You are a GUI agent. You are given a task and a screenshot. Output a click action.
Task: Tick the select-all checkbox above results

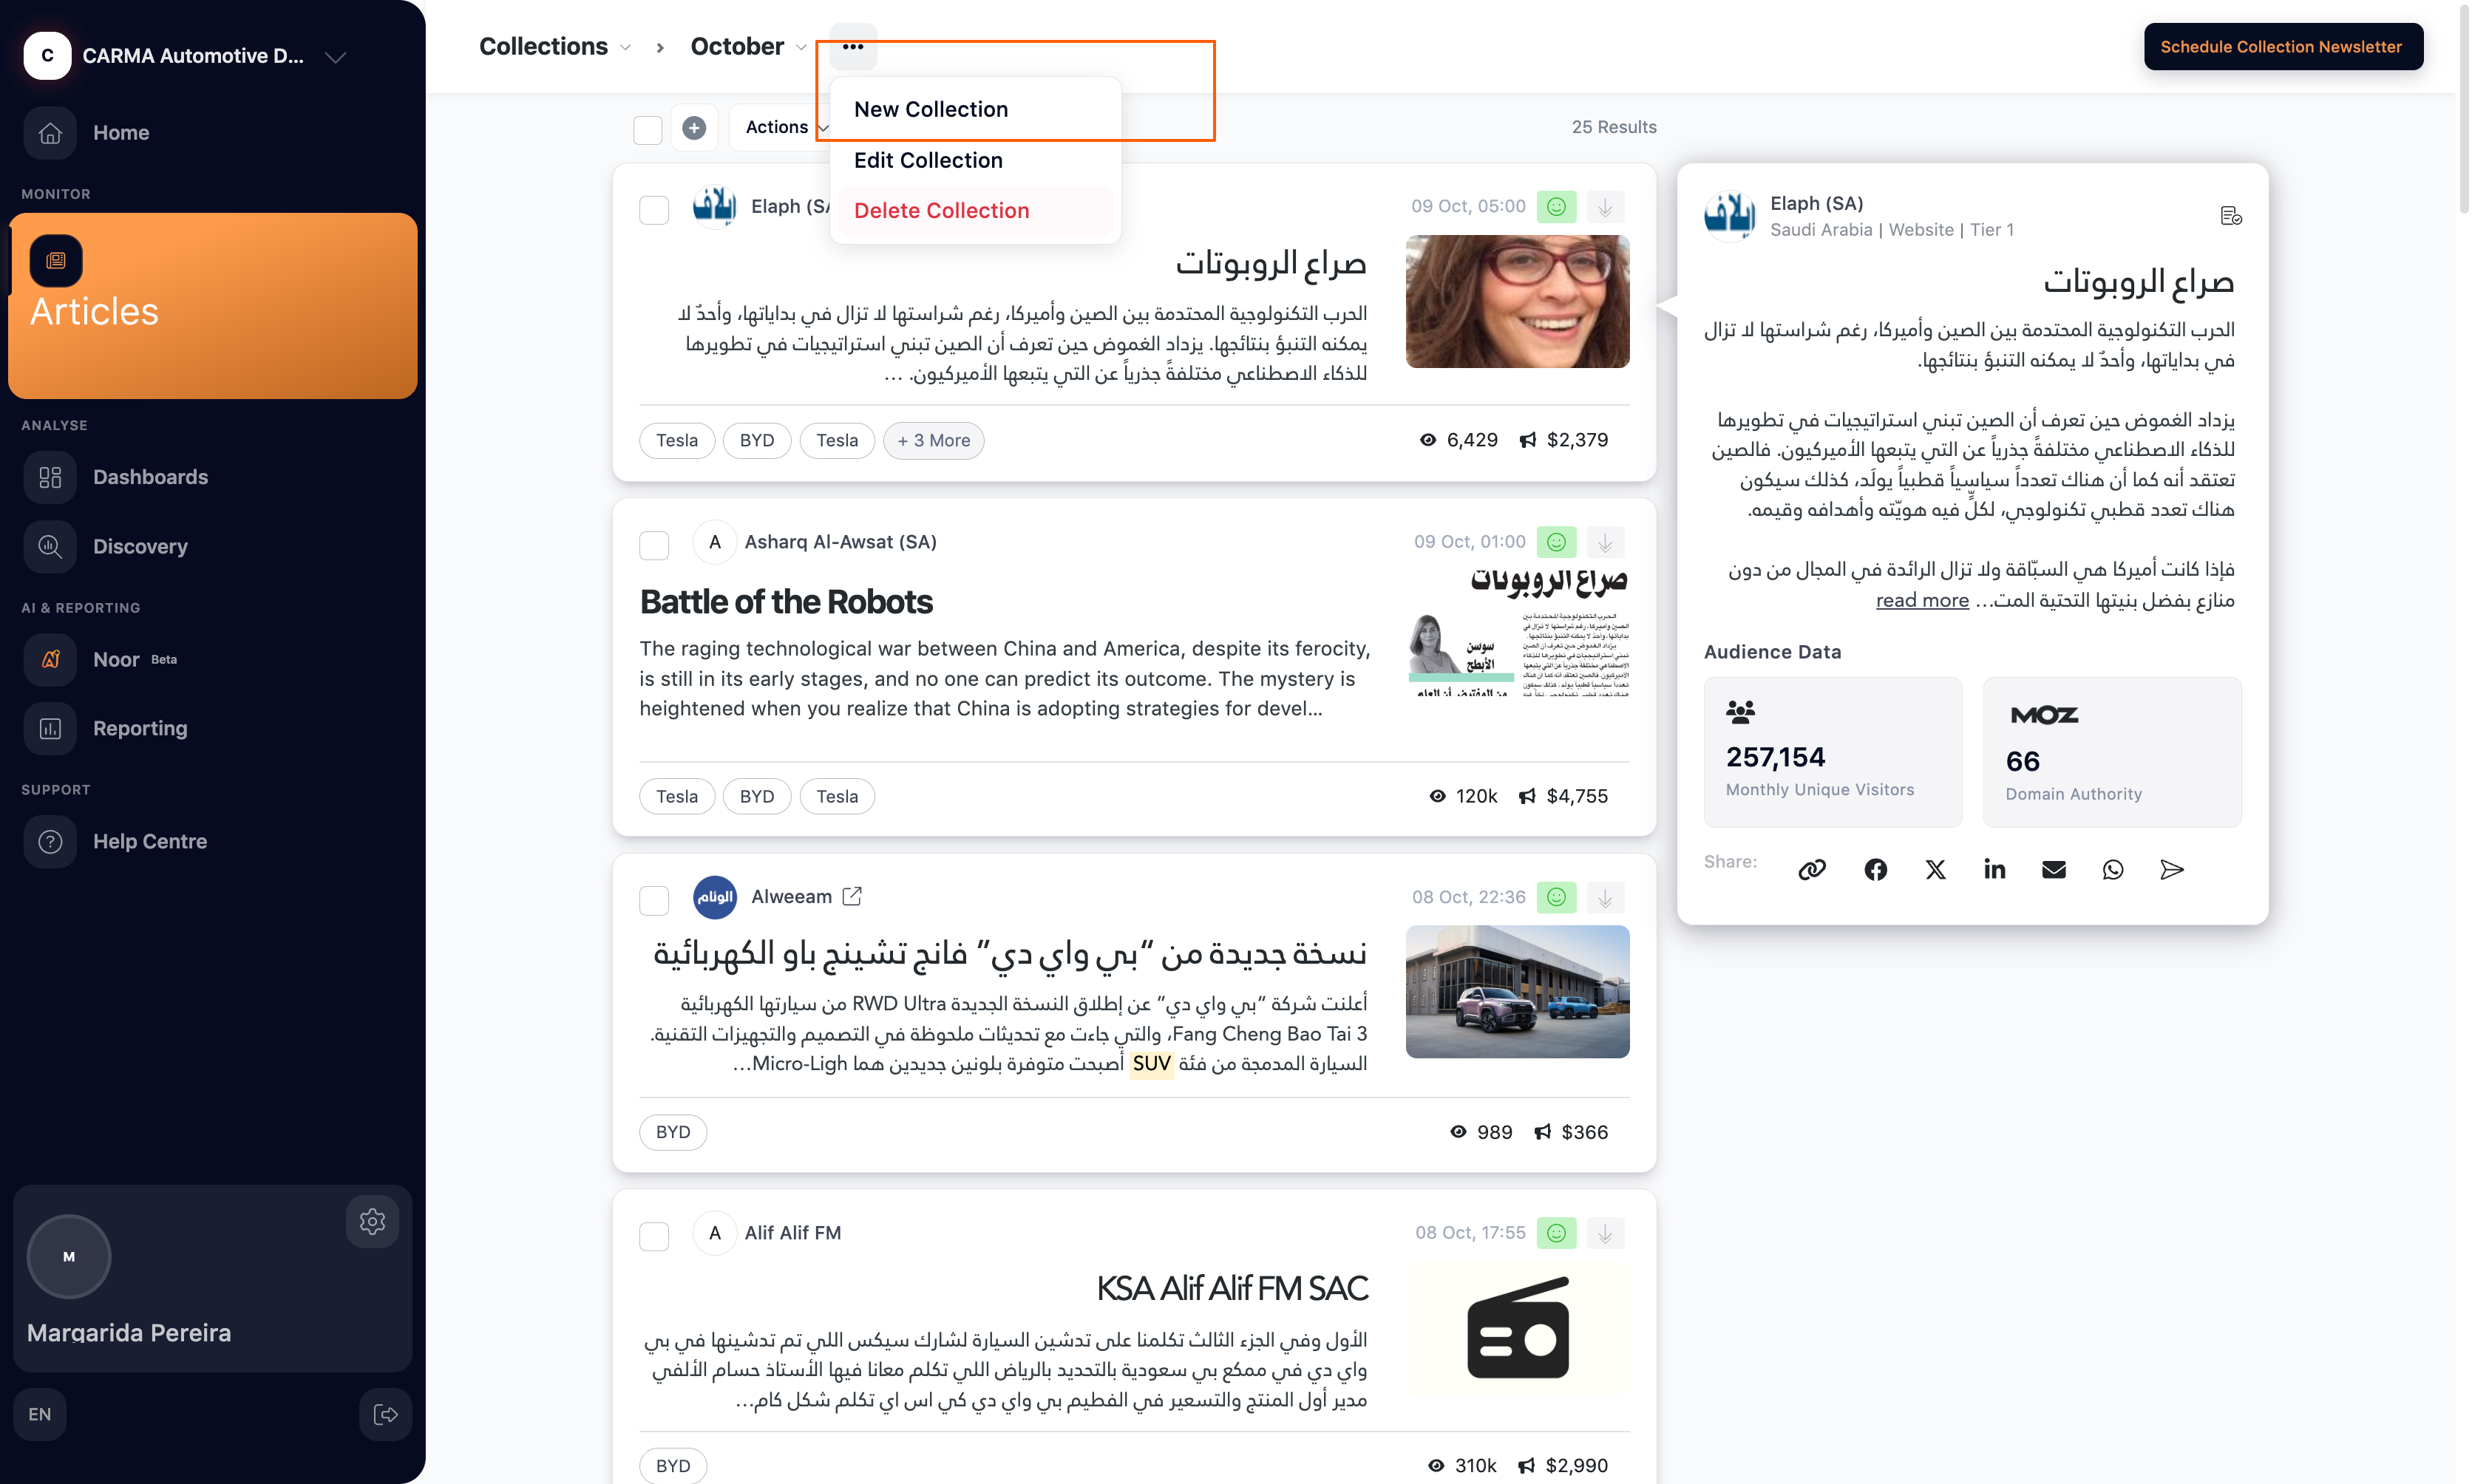(x=648, y=129)
